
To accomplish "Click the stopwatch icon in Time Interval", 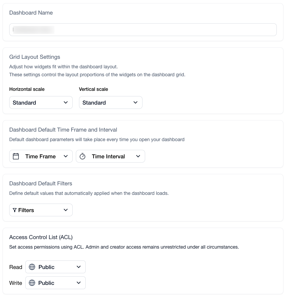I will (x=82, y=156).
